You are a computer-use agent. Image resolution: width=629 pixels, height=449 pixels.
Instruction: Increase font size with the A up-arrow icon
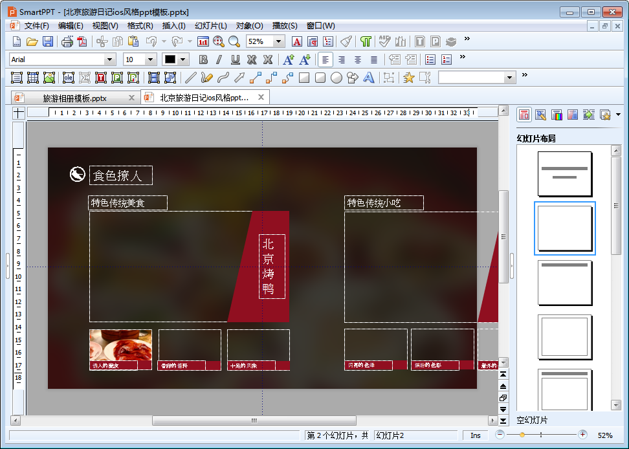point(289,60)
